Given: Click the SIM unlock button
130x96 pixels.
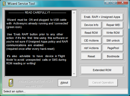Looking at the screenshot, I should [113, 40].
